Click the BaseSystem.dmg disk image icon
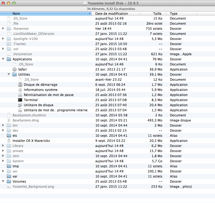The height and width of the screenshot is (203, 215). [x=9, y=120]
